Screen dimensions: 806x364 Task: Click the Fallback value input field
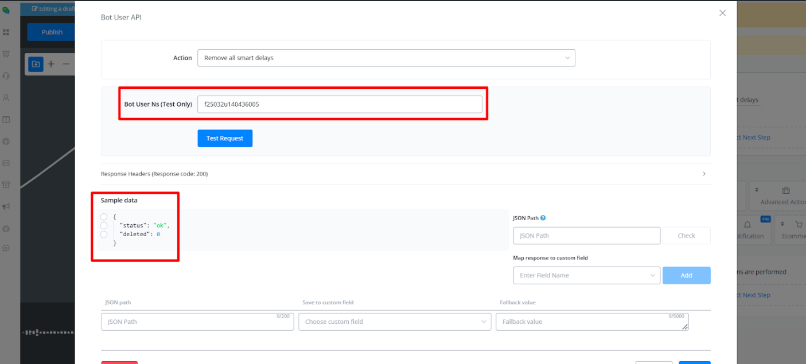(x=591, y=322)
